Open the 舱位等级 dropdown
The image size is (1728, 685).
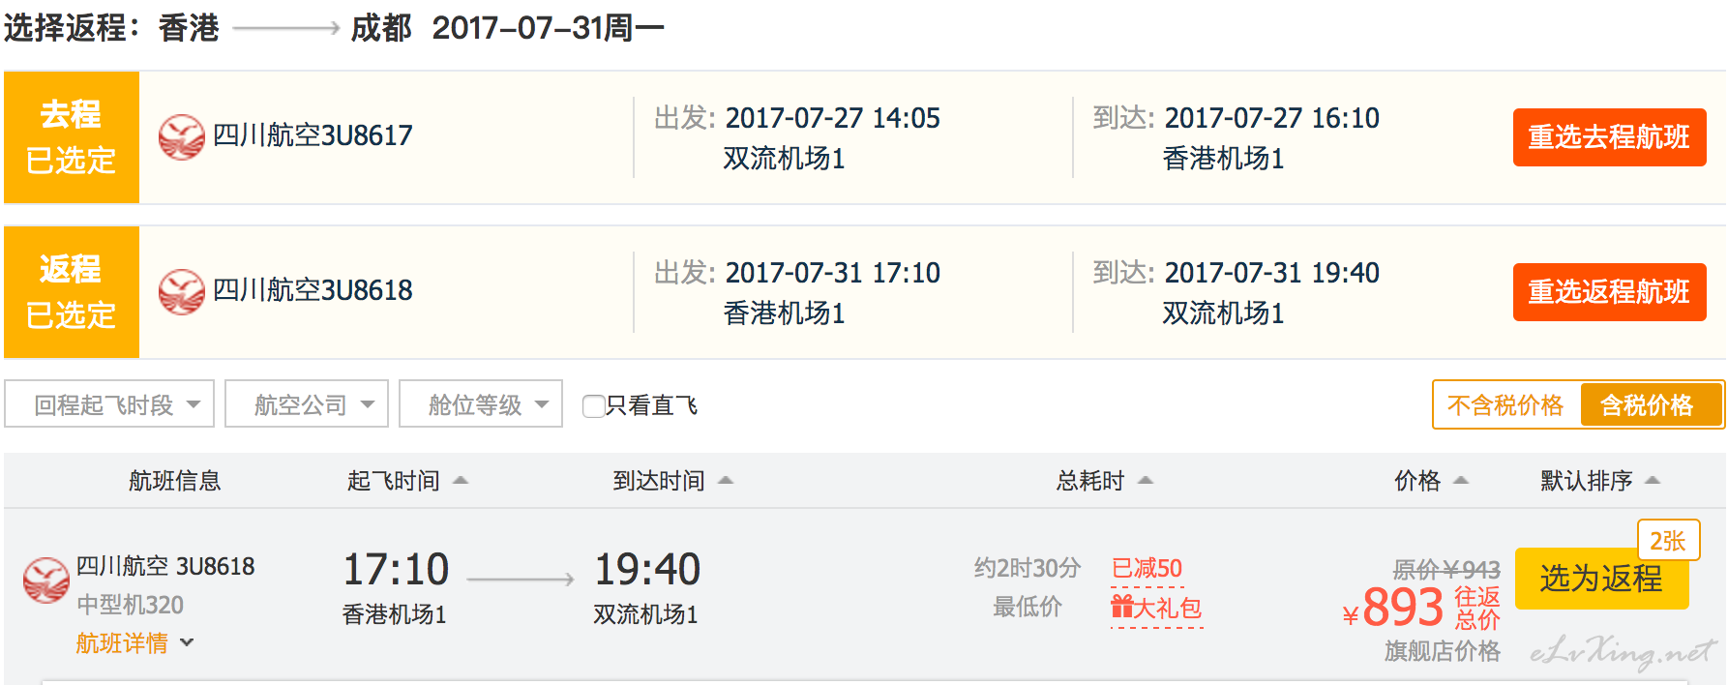pos(481,404)
